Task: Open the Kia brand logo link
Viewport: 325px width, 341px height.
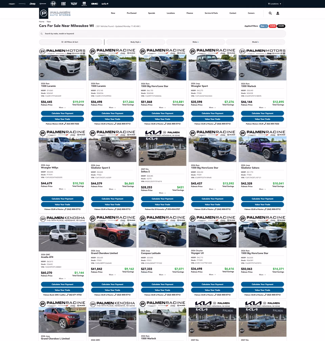Action: [x=105, y=4]
